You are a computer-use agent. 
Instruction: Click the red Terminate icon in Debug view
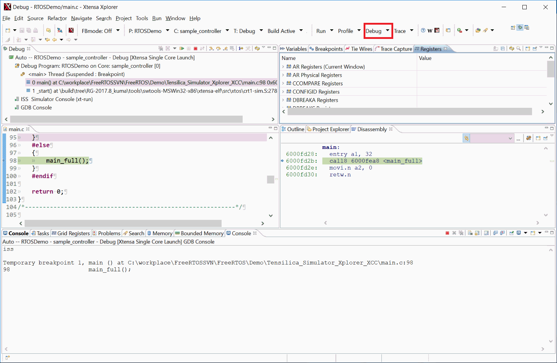[196, 48]
